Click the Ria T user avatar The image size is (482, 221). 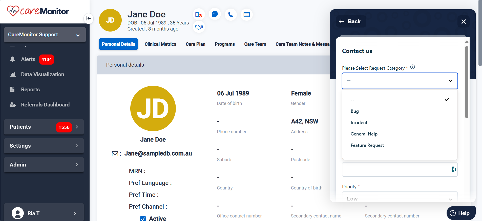tap(18, 213)
